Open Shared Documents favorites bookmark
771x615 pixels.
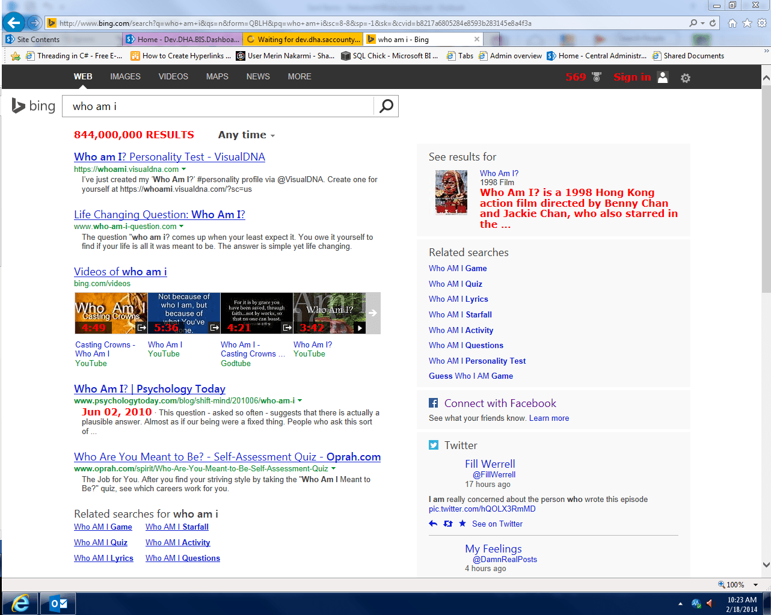[x=688, y=56]
